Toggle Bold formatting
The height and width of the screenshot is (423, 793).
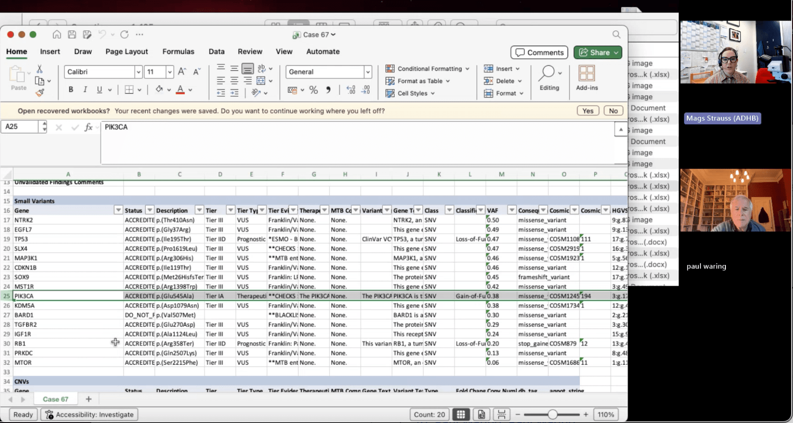coord(71,90)
